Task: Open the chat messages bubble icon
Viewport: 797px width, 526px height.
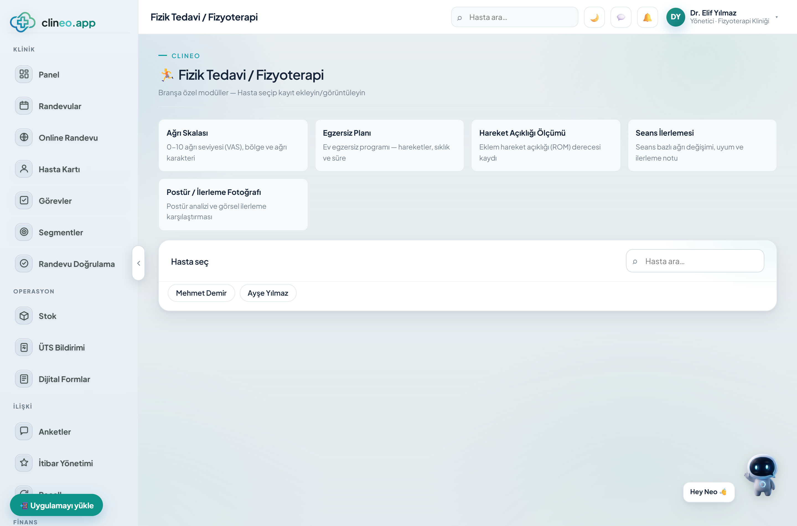Action: point(621,17)
